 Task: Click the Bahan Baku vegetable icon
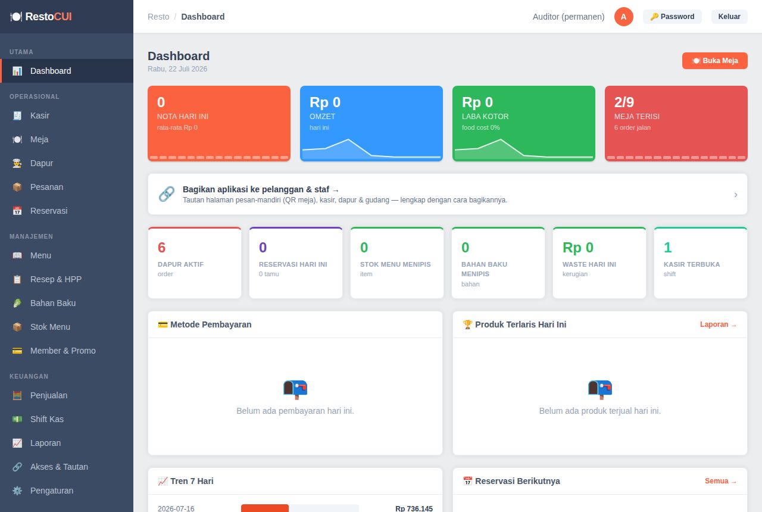[17, 303]
